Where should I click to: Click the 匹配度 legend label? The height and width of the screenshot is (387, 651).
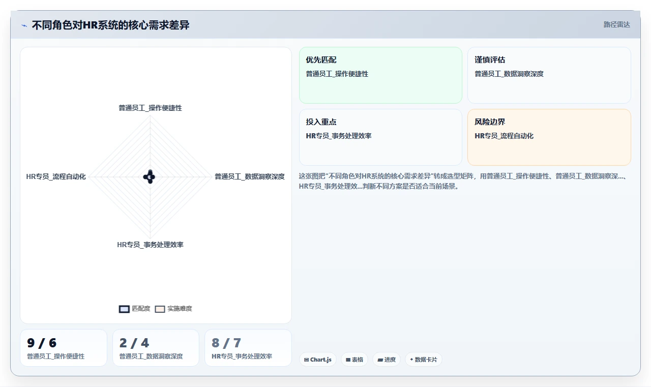tap(141, 309)
